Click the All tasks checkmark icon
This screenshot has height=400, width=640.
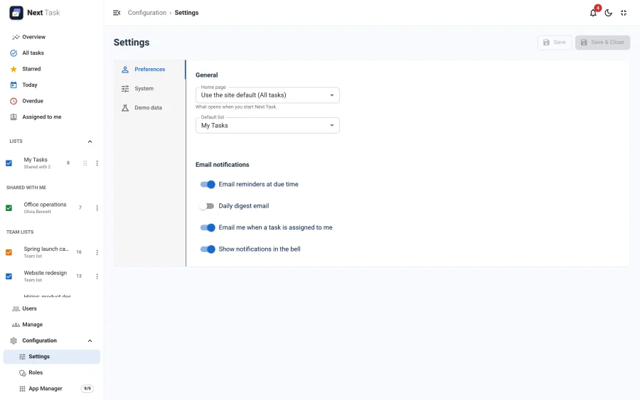point(14,53)
